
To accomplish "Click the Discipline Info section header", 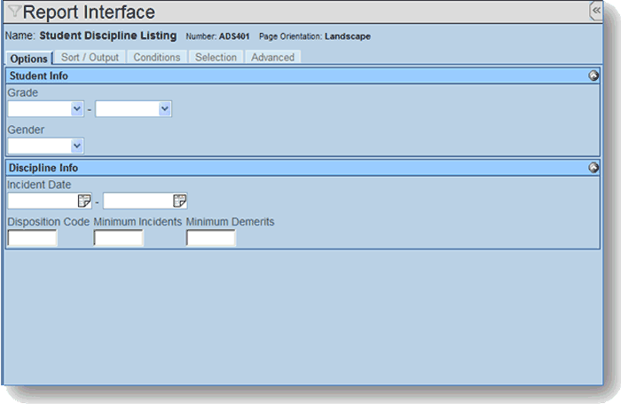I will [x=303, y=168].
